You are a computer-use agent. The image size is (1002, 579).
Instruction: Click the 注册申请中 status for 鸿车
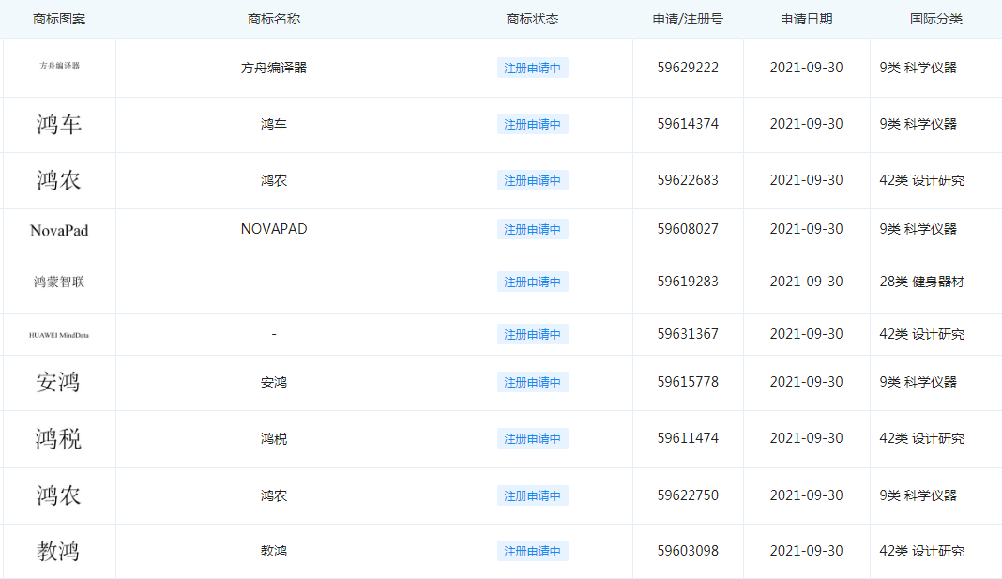tap(532, 124)
